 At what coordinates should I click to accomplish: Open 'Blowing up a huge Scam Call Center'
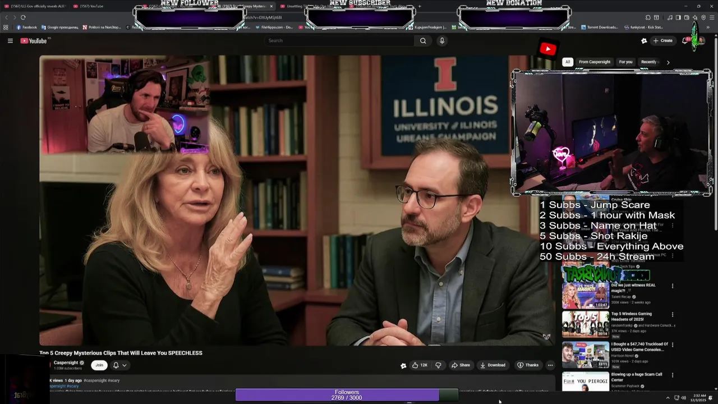(x=637, y=377)
